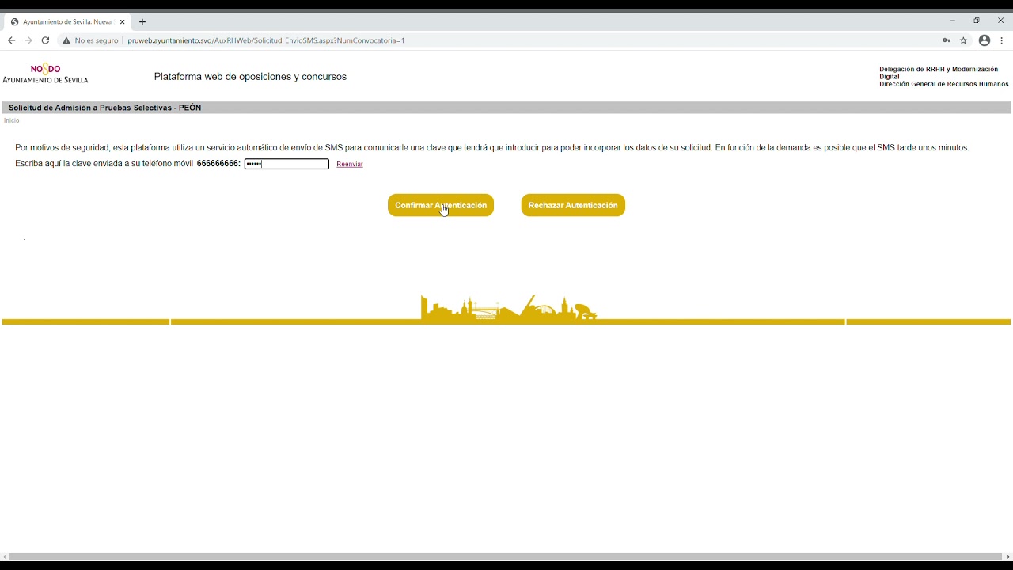Click the NO8DO Ayuntamiento de Sevilla logo
The image size is (1013, 570).
pyautogui.click(x=45, y=74)
